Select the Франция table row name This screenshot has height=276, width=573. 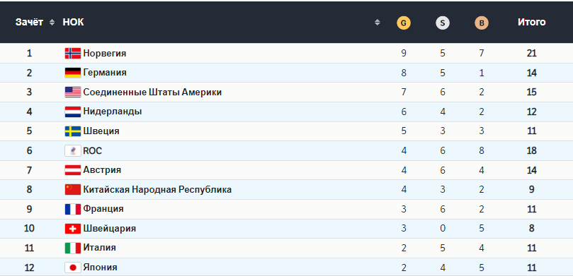[103, 209]
